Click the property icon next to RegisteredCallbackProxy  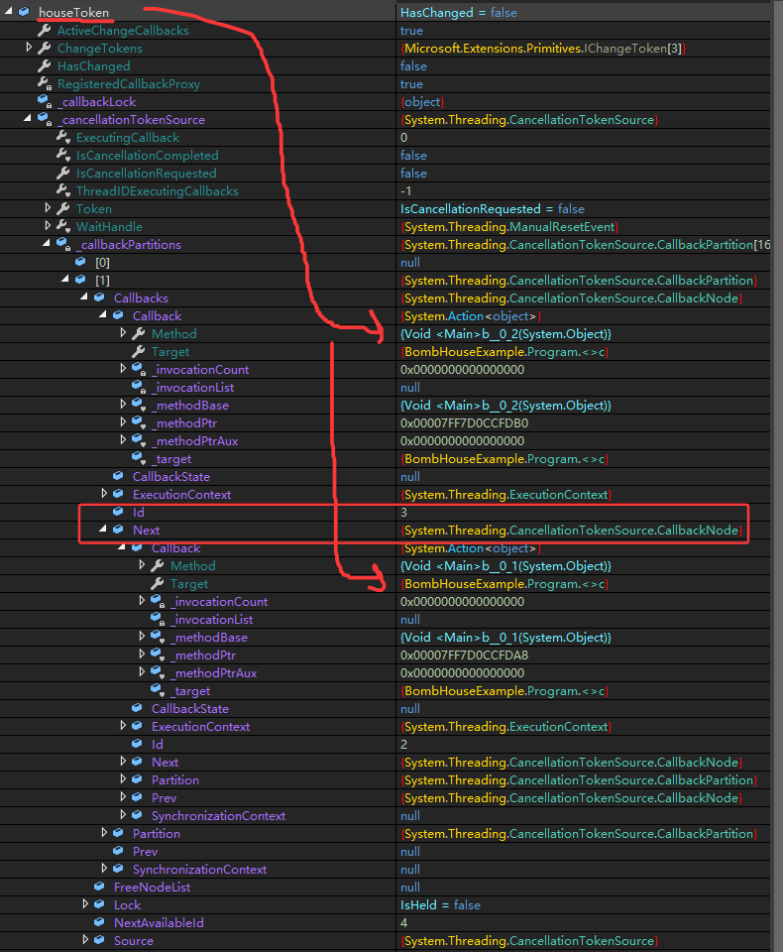click(x=44, y=84)
